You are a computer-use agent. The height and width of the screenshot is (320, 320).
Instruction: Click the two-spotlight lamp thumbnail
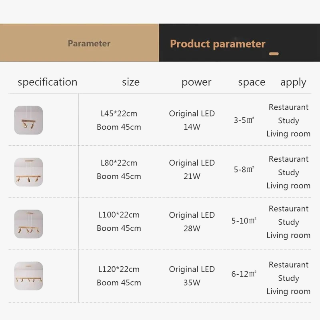click(x=28, y=120)
